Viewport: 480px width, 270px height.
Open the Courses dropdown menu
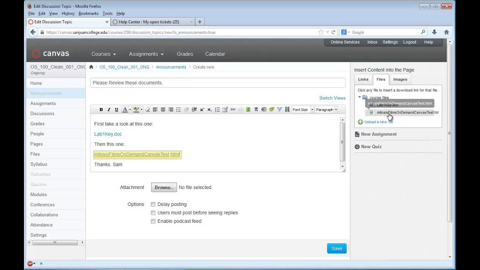click(x=103, y=54)
